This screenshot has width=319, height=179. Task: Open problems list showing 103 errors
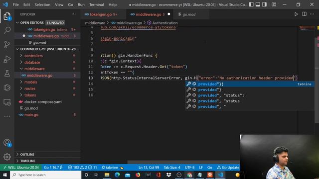(82, 168)
